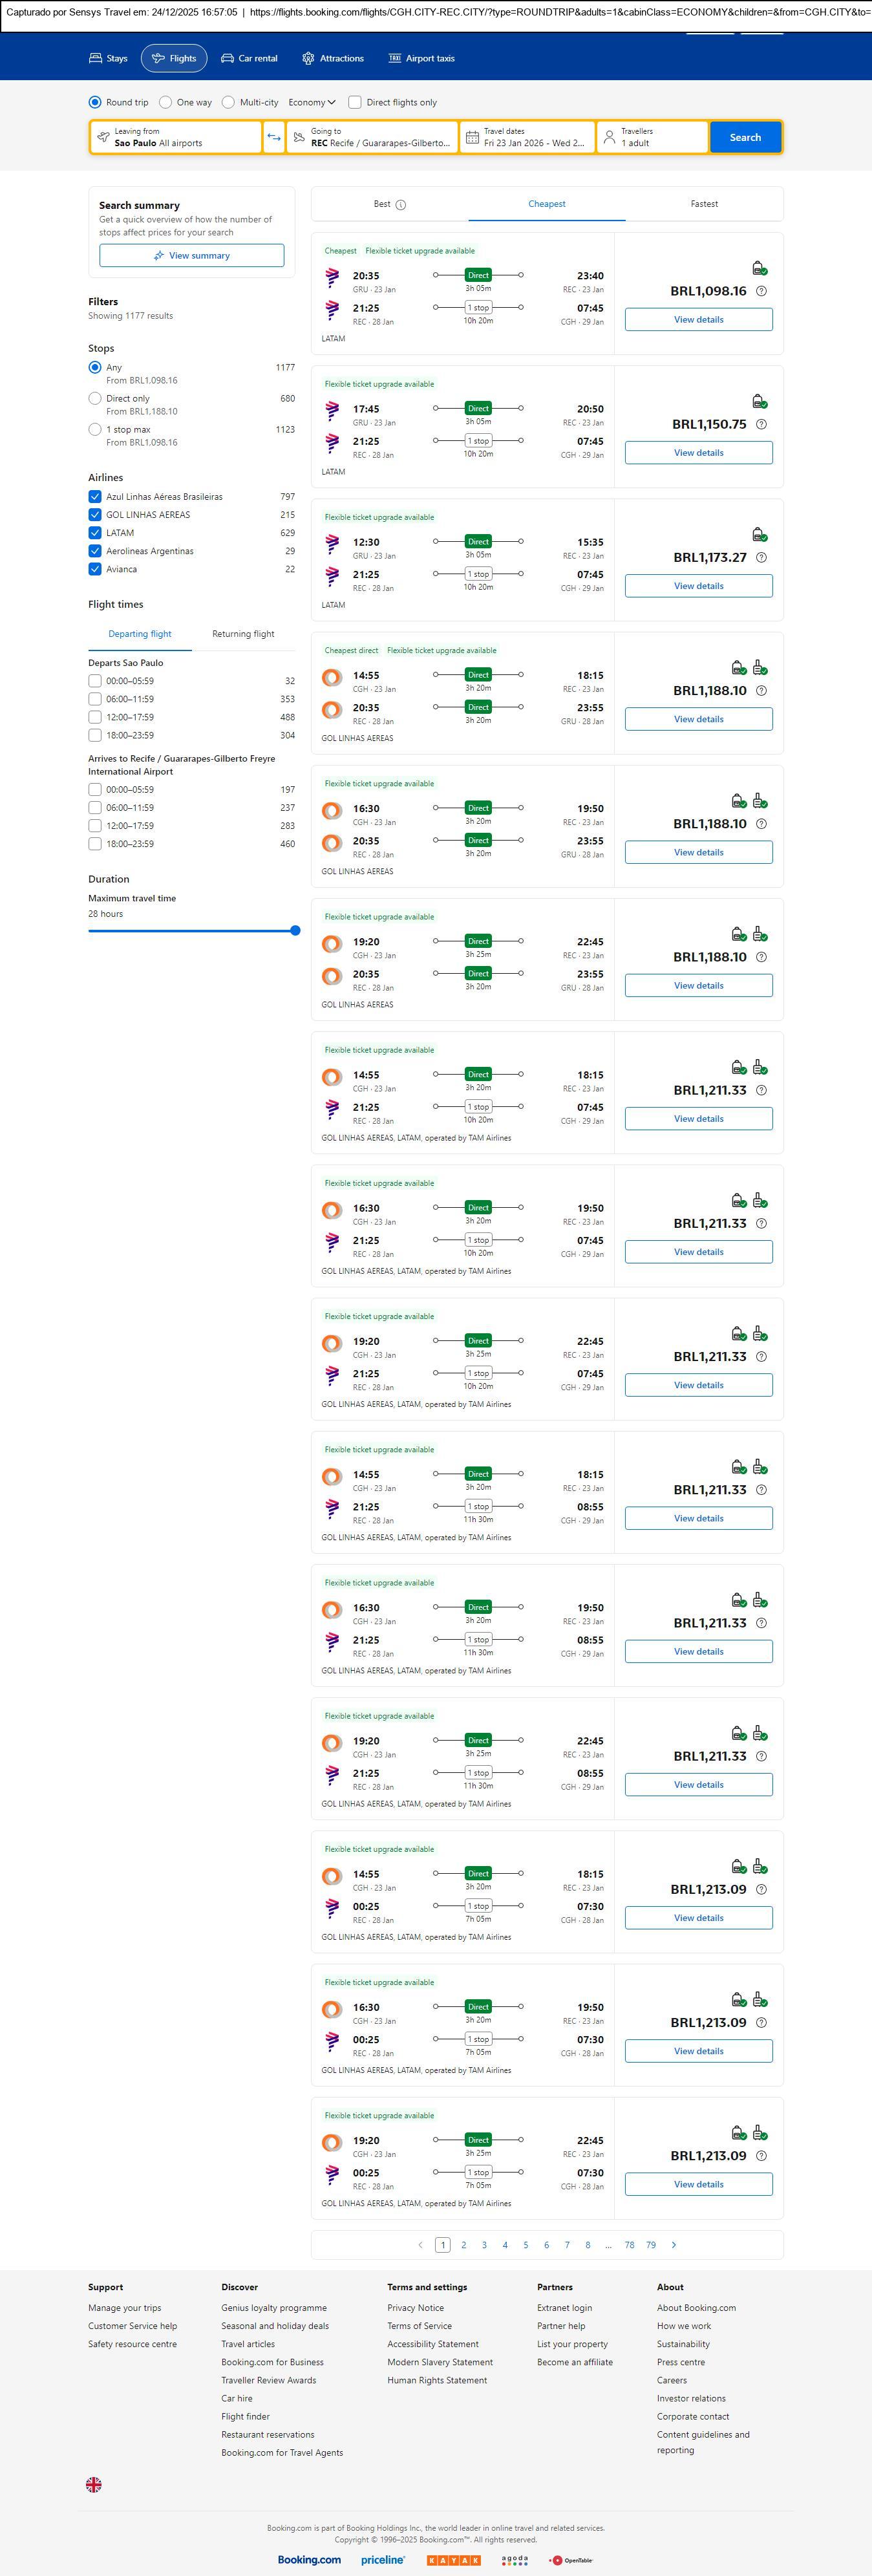Click the Maximum travel time slider handle
The image size is (872, 2576).
[x=295, y=931]
